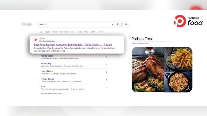
Task: Expand the Other search filter dropdown
Action: (93, 32)
